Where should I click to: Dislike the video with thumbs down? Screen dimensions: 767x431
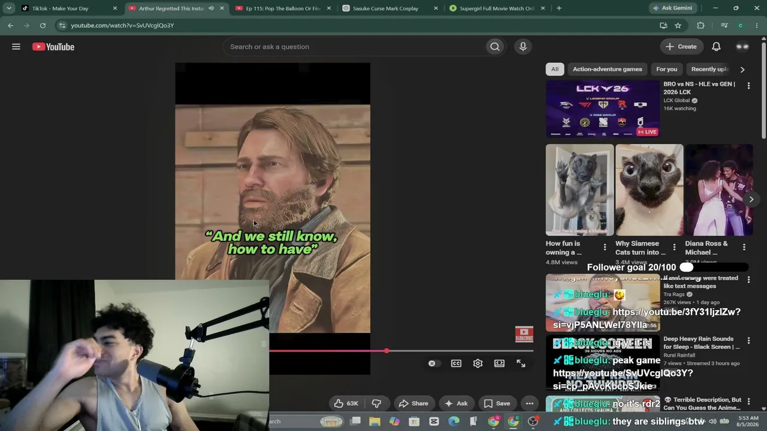tap(376, 403)
